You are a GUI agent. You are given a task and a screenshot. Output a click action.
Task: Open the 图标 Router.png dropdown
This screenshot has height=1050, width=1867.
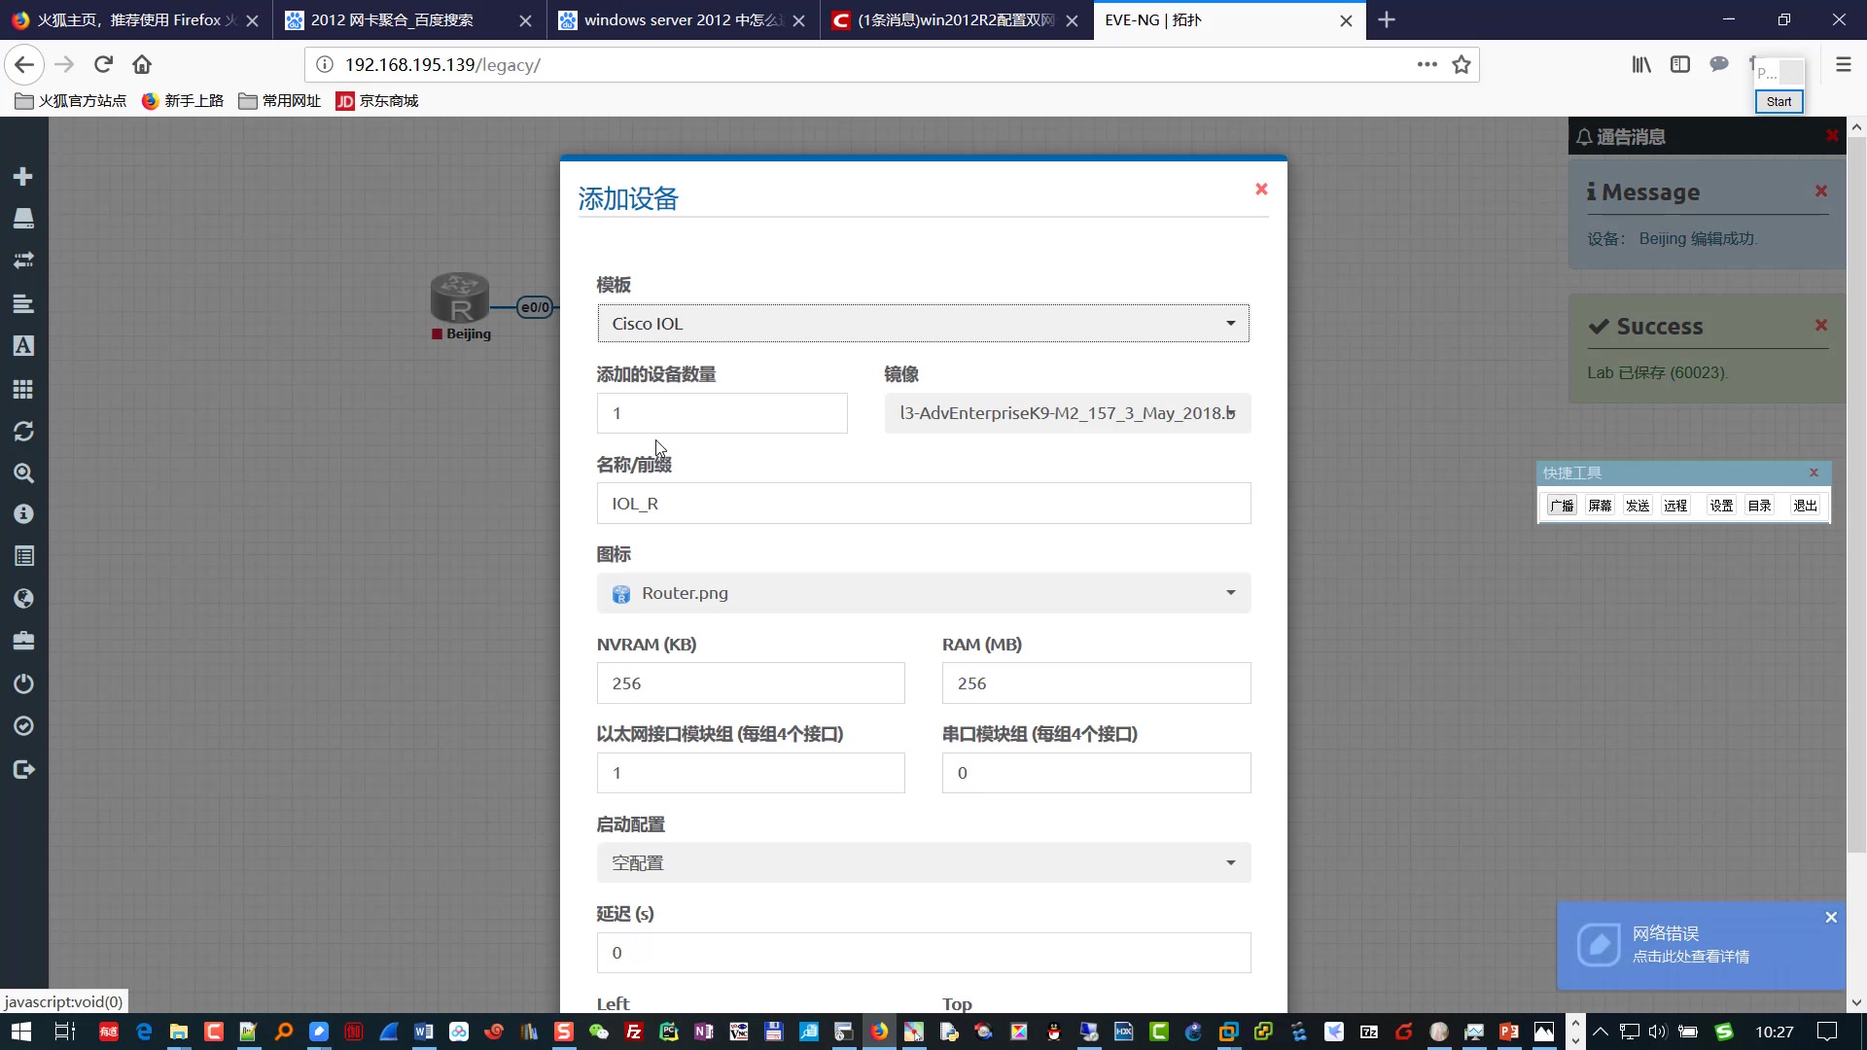pos(923,593)
